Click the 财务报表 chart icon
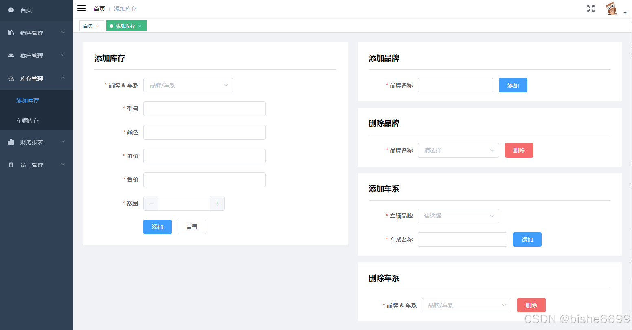 click(10, 141)
